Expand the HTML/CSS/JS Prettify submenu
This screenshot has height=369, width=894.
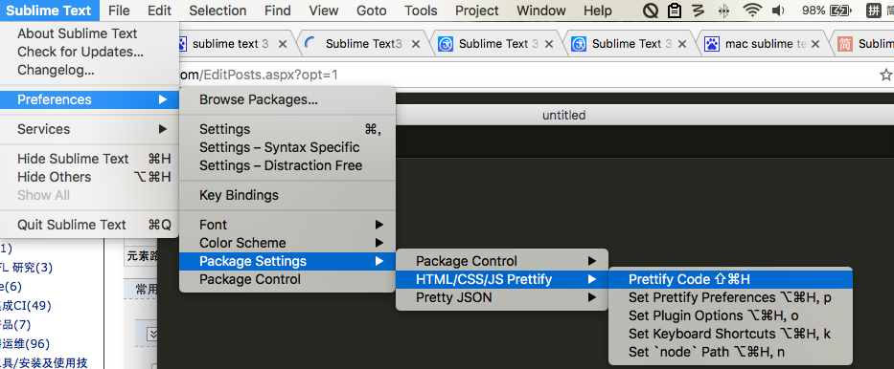coord(502,279)
